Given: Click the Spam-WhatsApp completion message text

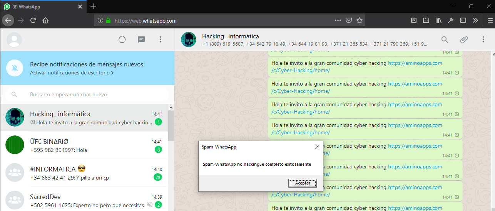Looking at the screenshot, I should point(257,164).
